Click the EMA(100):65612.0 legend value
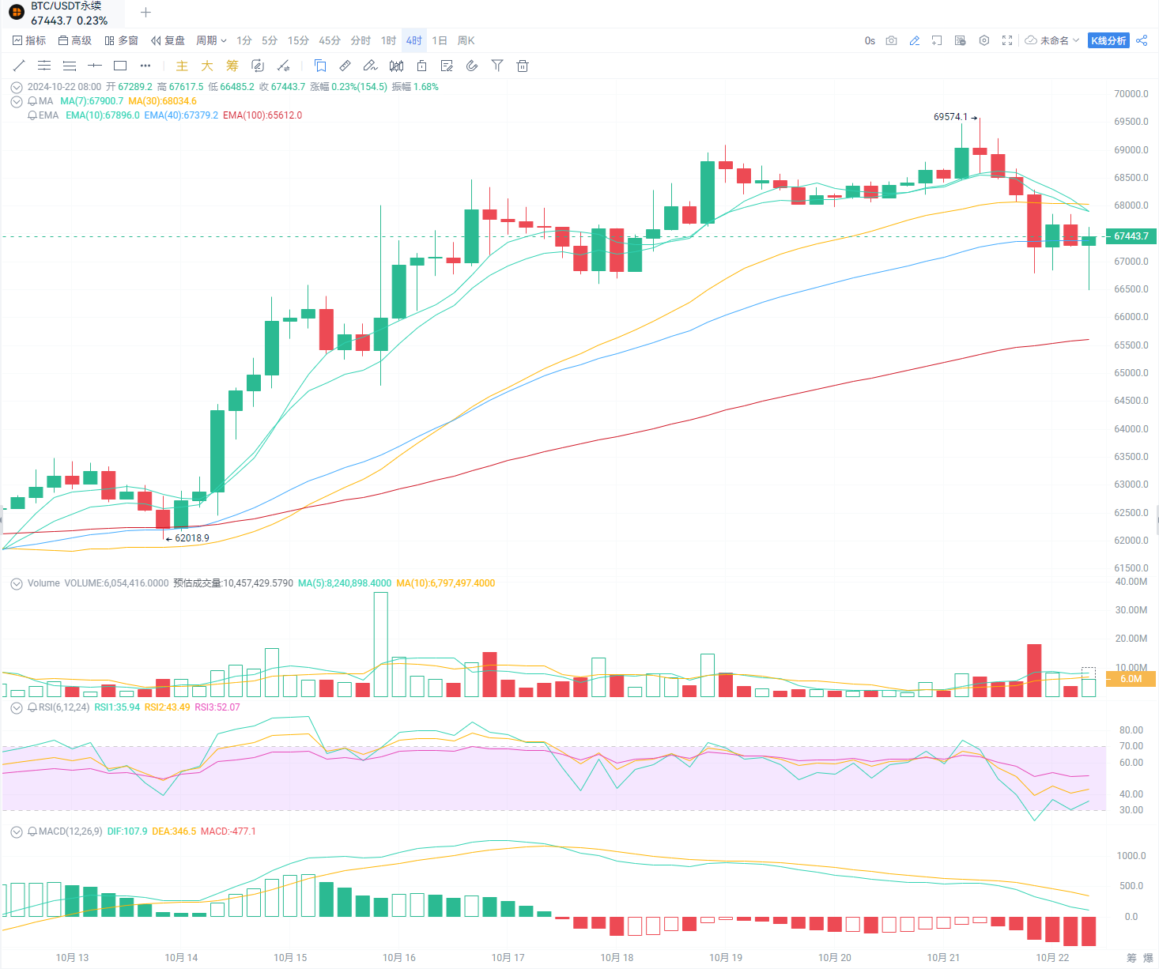This screenshot has height=969, width=1159. click(262, 115)
